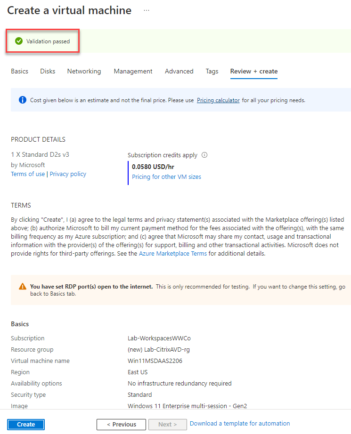The height and width of the screenshot is (434, 351).
Task: Open the ellipsis menu beside the page title
Action: 147,10
